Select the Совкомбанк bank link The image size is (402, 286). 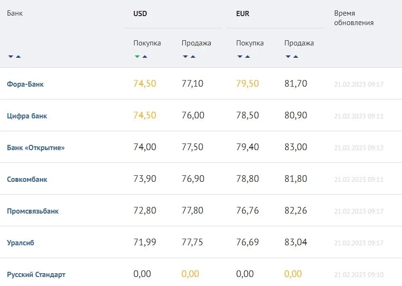pos(28,179)
